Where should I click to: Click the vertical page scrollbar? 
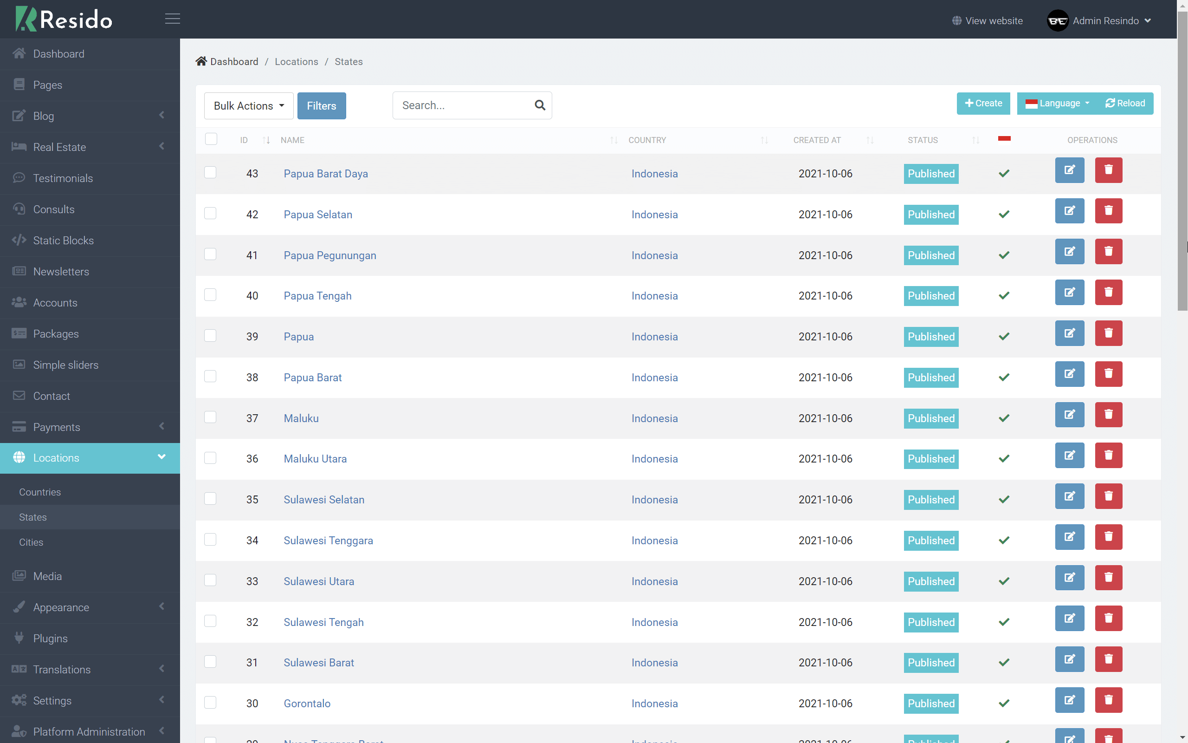[1182, 162]
